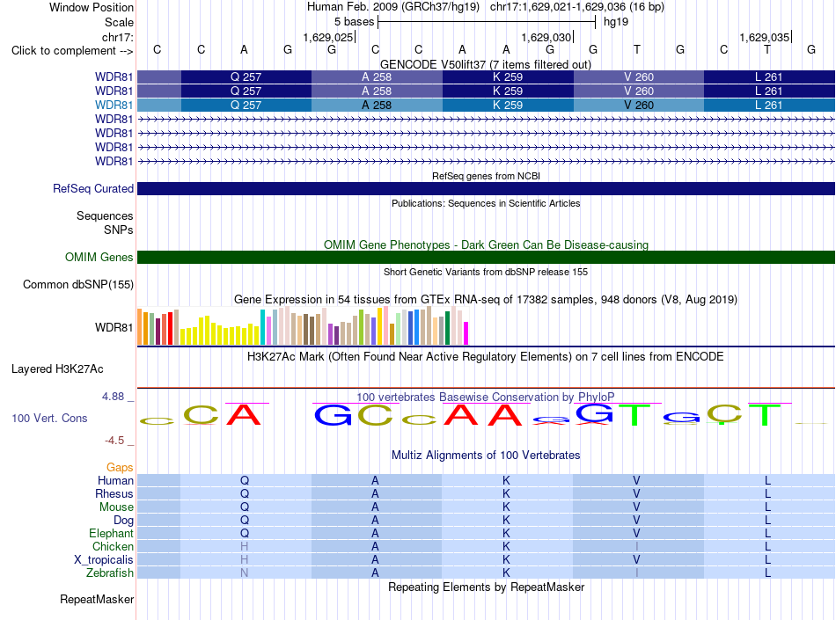Viewport: 836px width, 620px height.
Task: Select the Dog species row label
Action: (x=123, y=521)
